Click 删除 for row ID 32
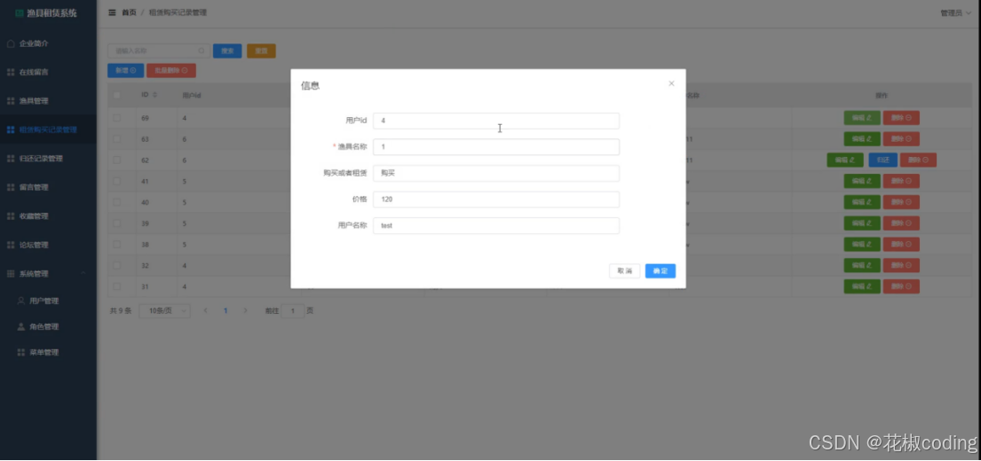The width and height of the screenshot is (981, 461). 901,265
